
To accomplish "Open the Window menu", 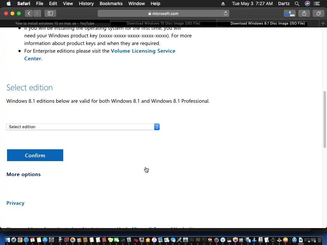I will 137,4.
